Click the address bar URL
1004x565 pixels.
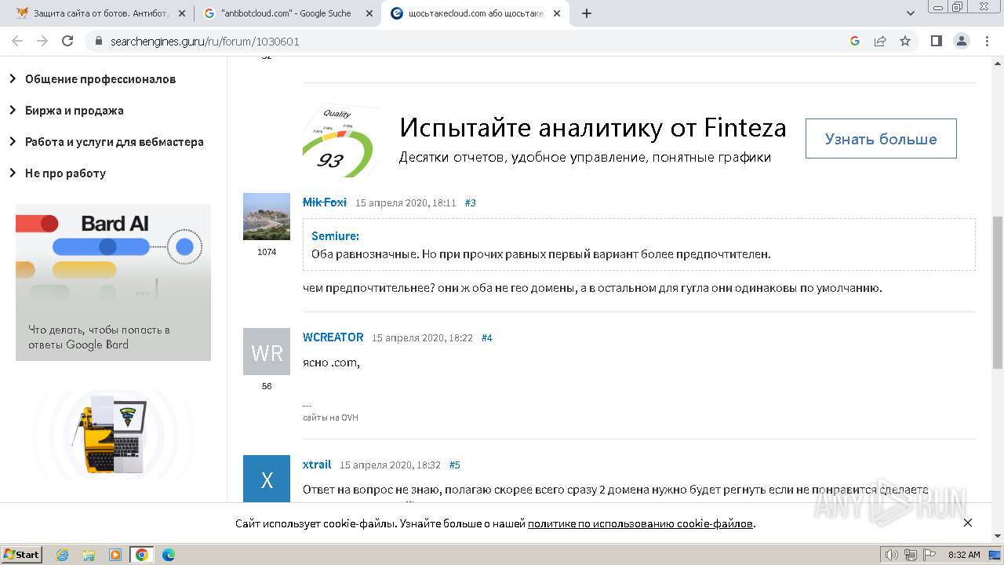pos(205,42)
